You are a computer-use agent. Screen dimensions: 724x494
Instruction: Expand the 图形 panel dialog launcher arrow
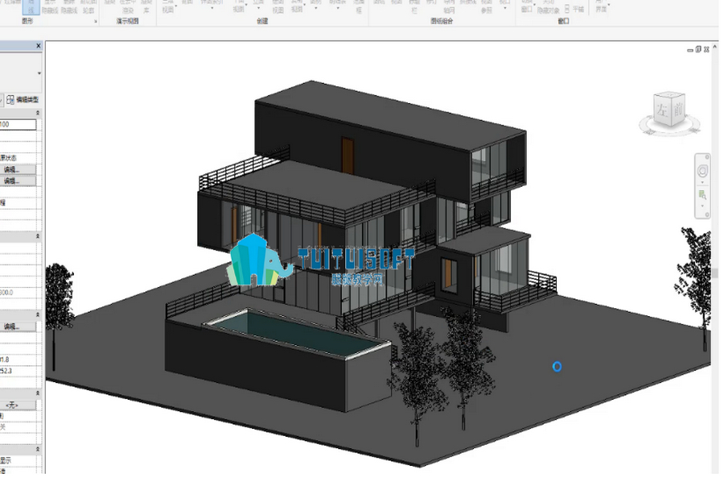click(x=96, y=21)
